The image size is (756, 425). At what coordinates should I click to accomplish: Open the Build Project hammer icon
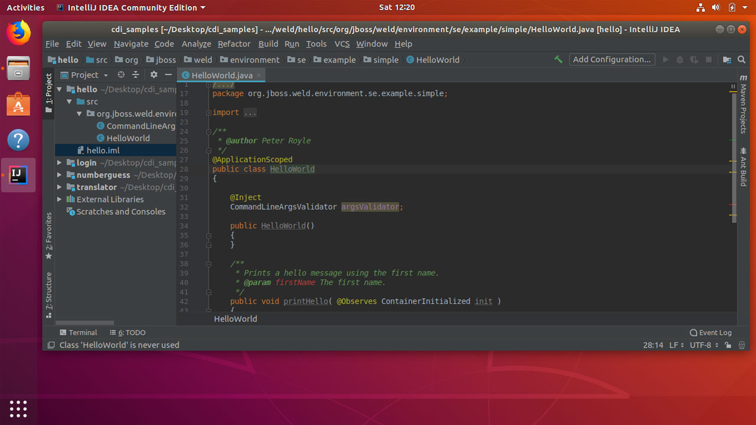558,60
